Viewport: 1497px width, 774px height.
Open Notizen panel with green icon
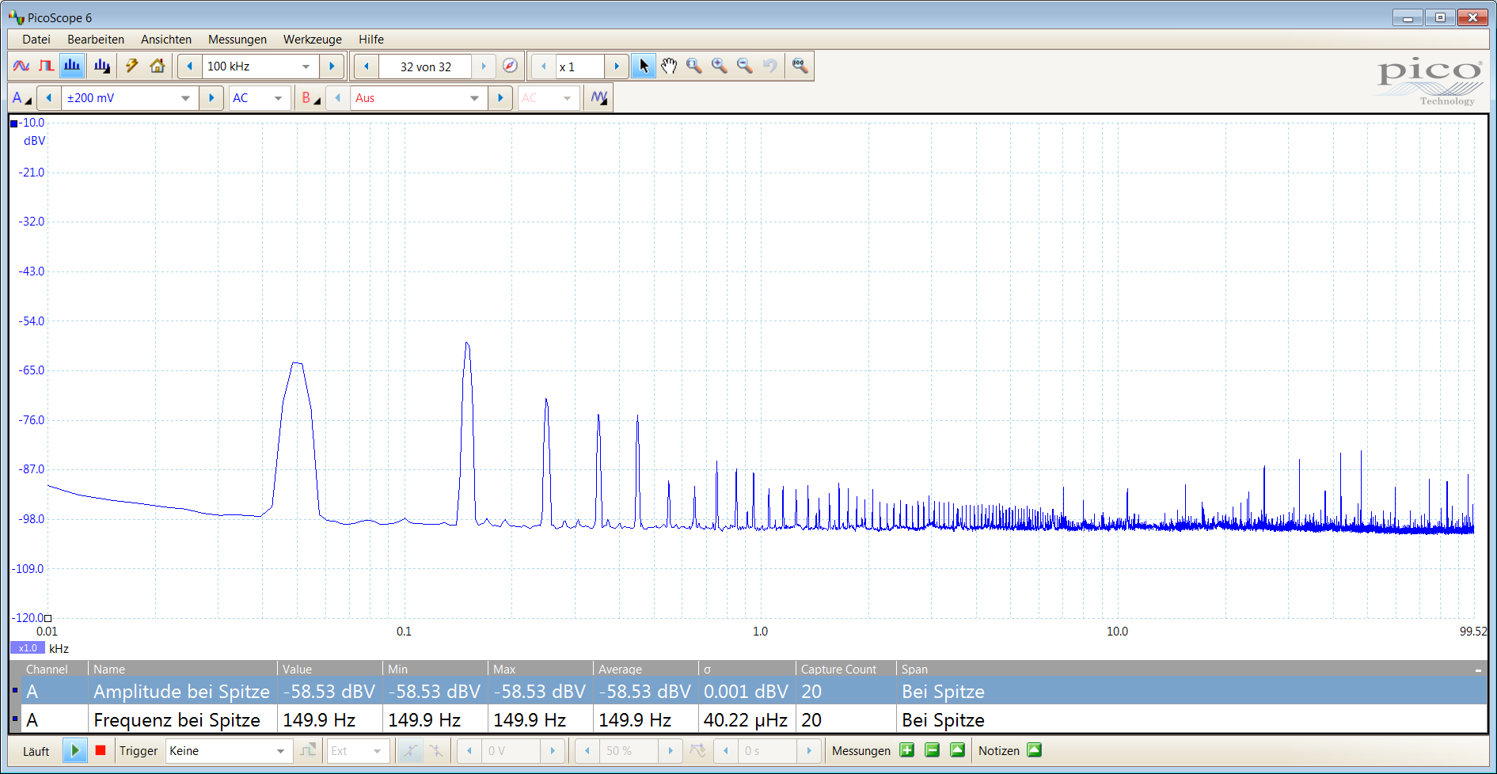[1034, 750]
